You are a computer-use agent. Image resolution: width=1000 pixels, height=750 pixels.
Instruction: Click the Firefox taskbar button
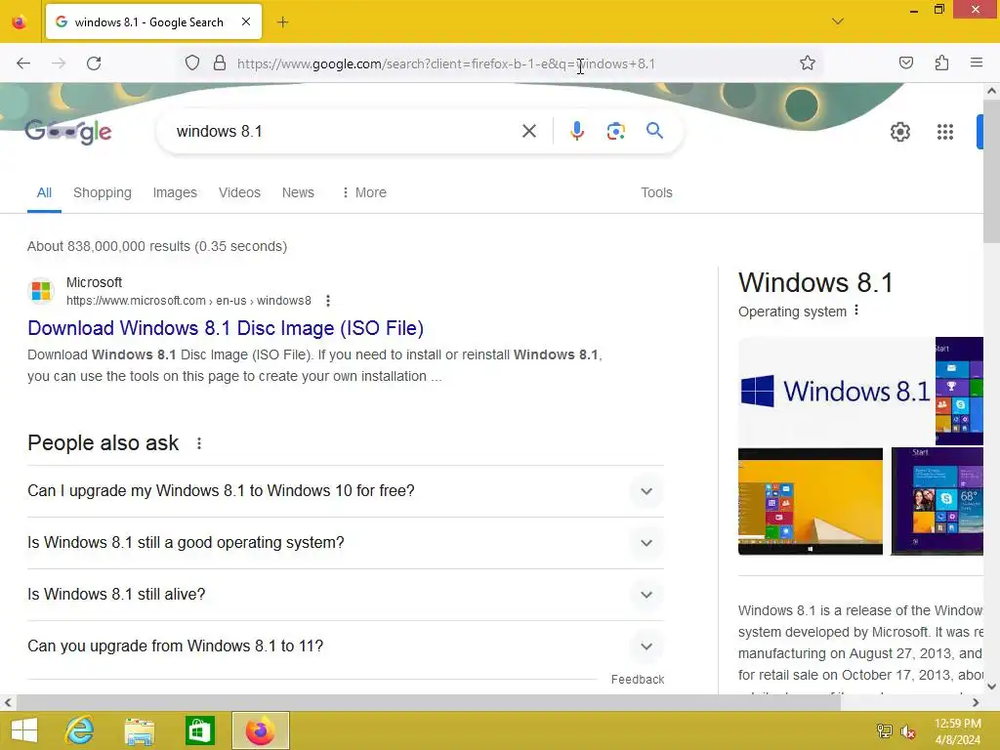pos(260,730)
